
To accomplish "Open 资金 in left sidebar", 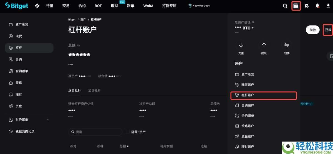I will tap(29, 106).
